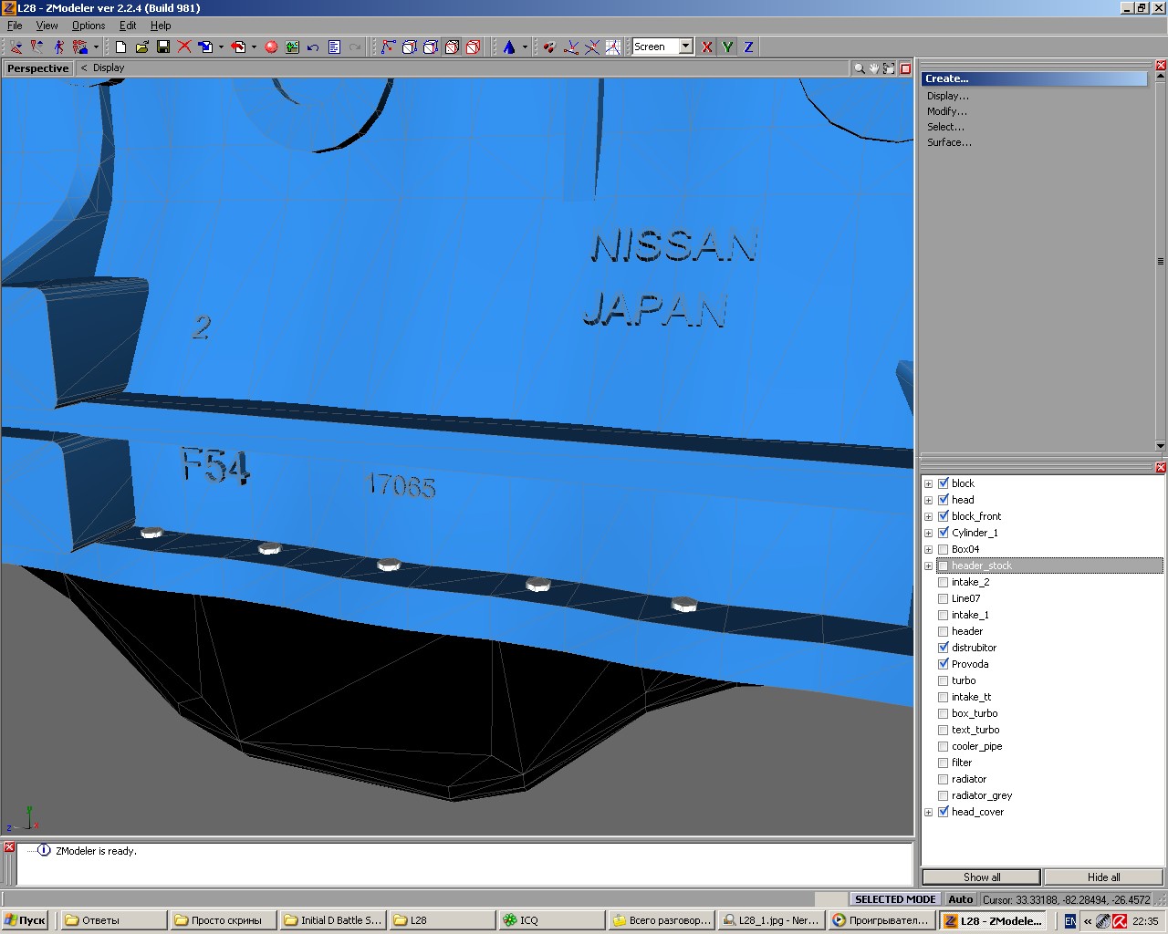The image size is (1168, 934).
Task: Click the first selection-mode icon in toolbar
Action: point(16,47)
